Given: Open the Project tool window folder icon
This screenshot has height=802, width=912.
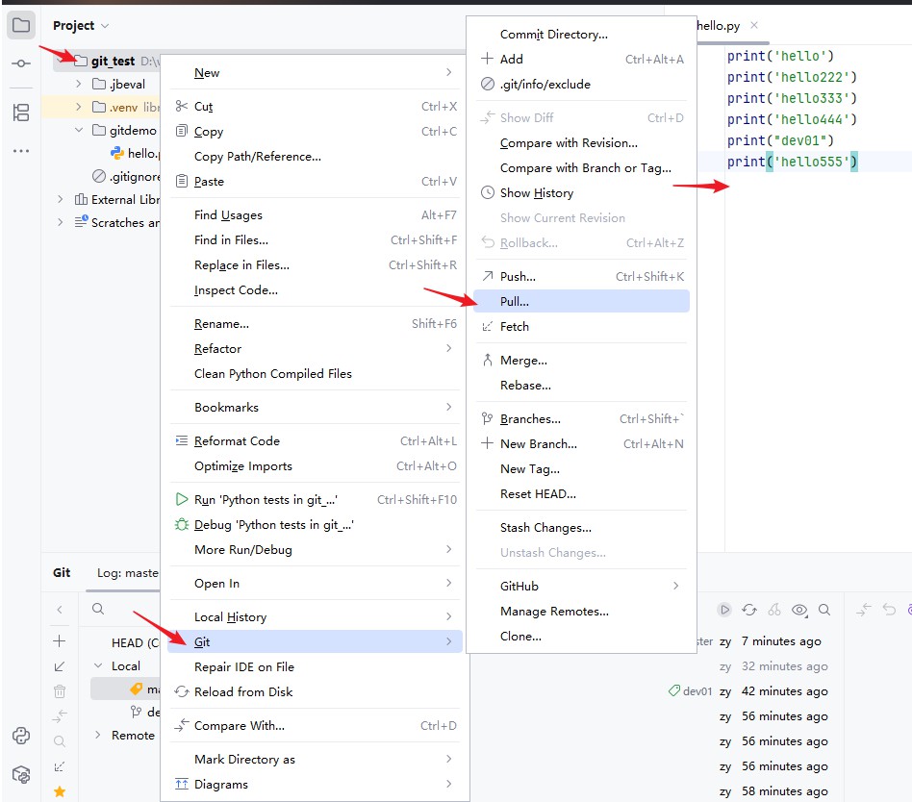Looking at the screenshot, I should [21, 26].
